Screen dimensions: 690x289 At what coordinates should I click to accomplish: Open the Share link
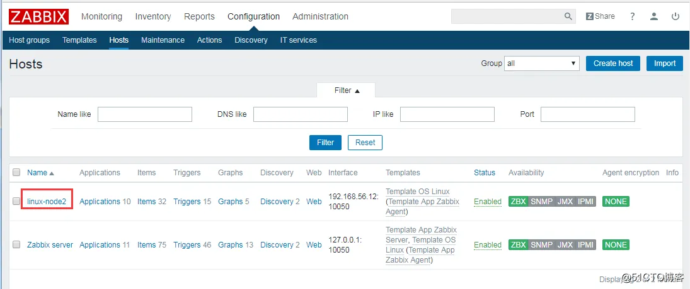(601, 16)
